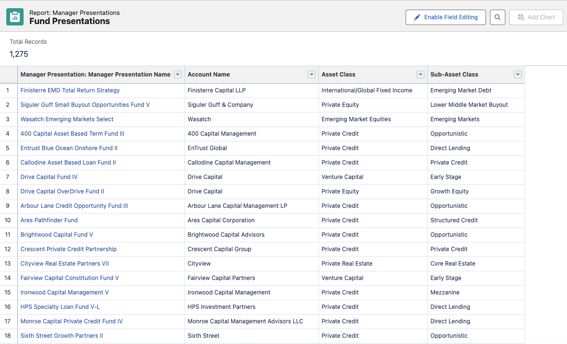Click the Add Chart icon
Viewport: 567px width, 344px height.
(x=521, y=17)
